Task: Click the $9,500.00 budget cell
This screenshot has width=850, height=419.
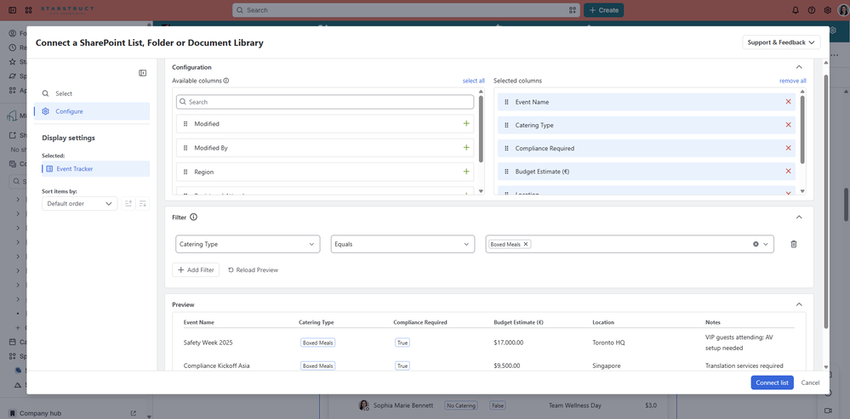Action: tap(507, 366)
